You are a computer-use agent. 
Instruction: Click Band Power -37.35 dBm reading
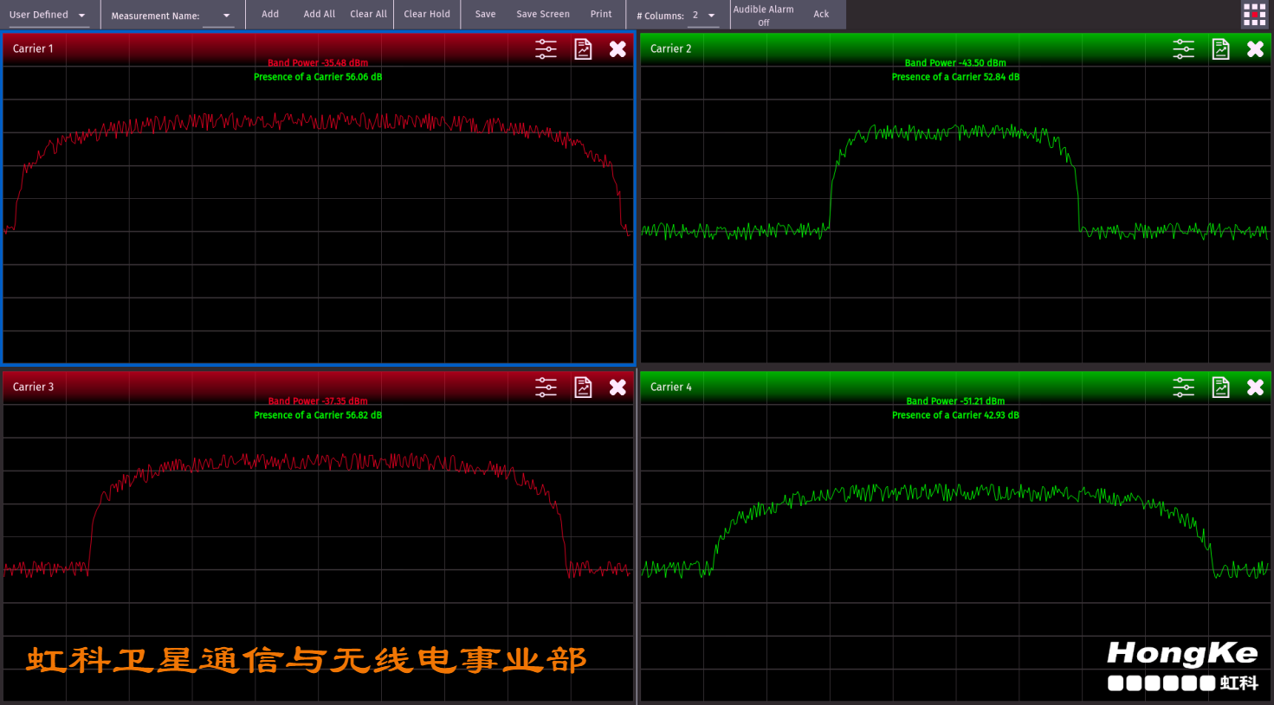(318, 401)
